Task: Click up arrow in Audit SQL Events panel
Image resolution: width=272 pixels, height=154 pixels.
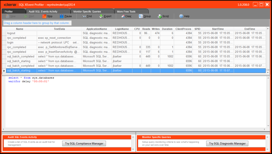Action: pos(133,137)
